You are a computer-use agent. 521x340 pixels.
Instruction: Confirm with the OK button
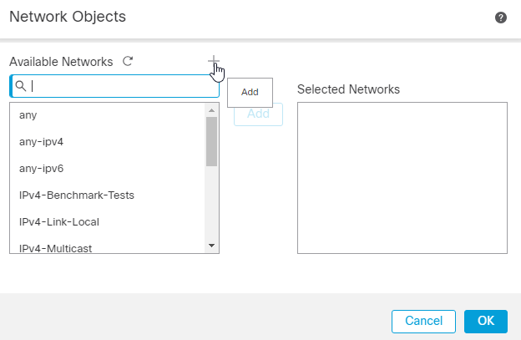(485, 321)
